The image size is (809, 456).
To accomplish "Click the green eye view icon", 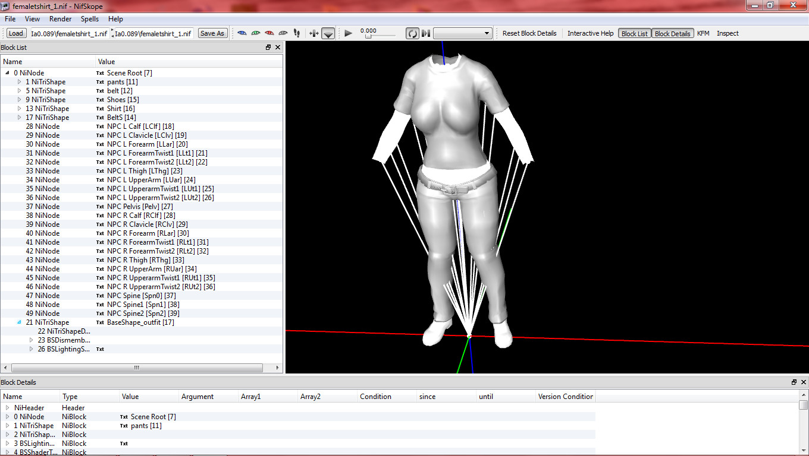I will 256,33.
